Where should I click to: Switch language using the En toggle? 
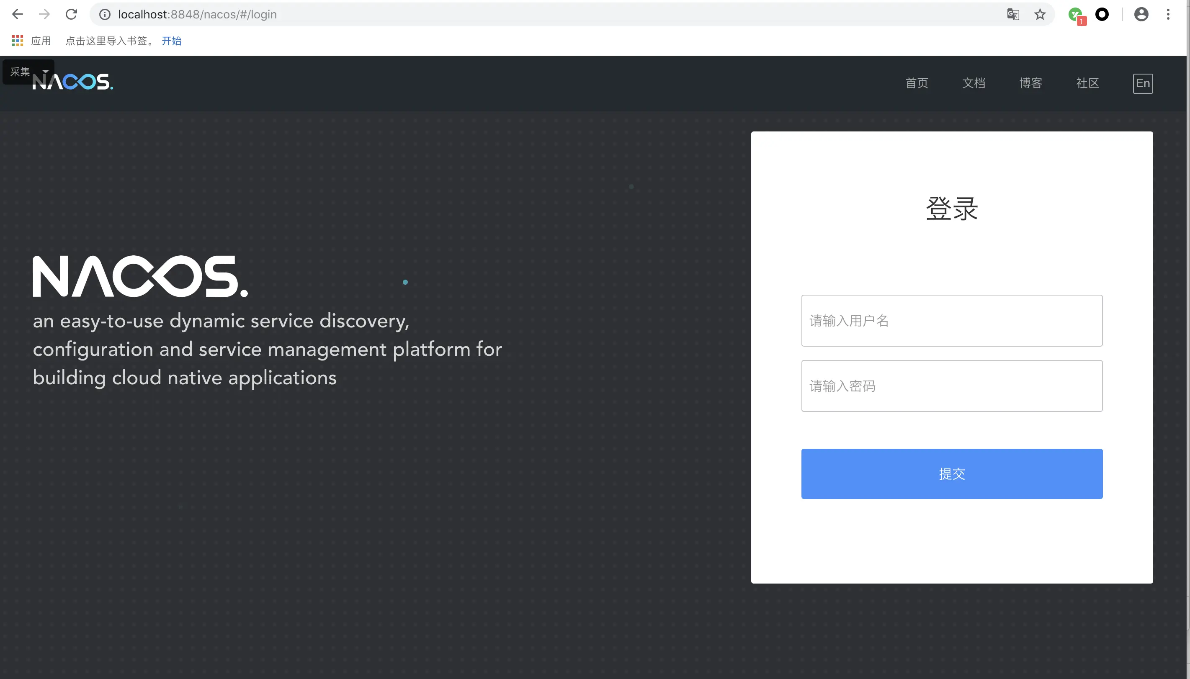pyautogui.click(x=1142, y=83)
